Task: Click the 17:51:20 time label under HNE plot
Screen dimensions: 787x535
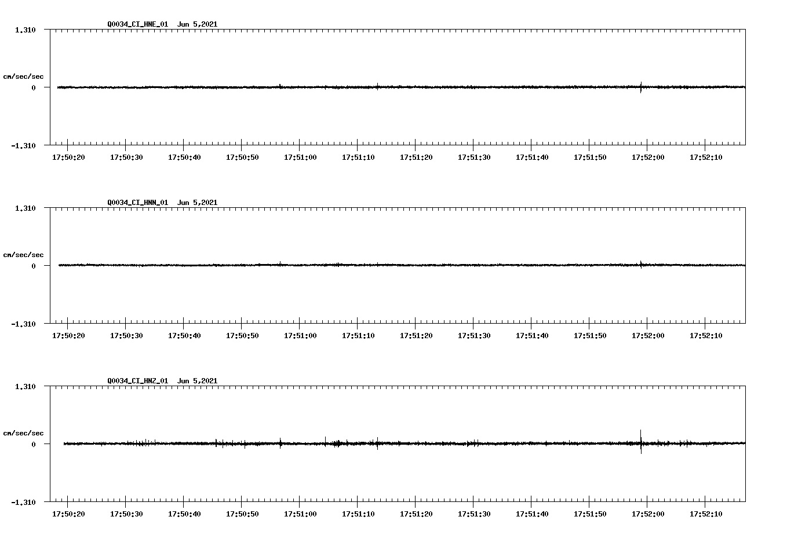Action: pyautogui.click(x=416, y=157)
